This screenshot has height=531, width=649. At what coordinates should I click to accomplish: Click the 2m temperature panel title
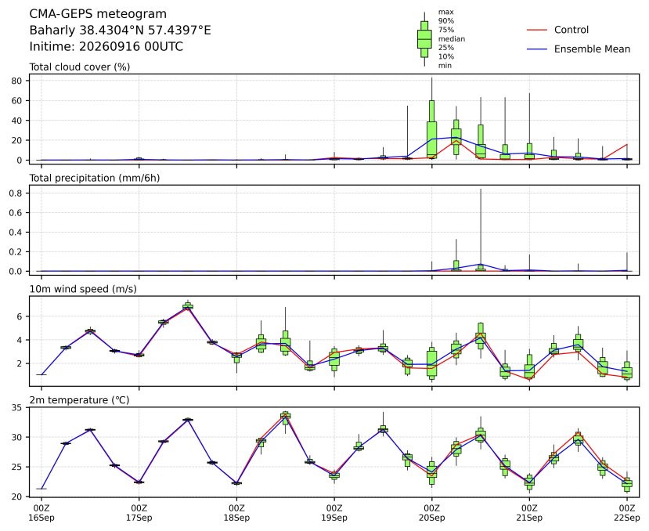79,400
